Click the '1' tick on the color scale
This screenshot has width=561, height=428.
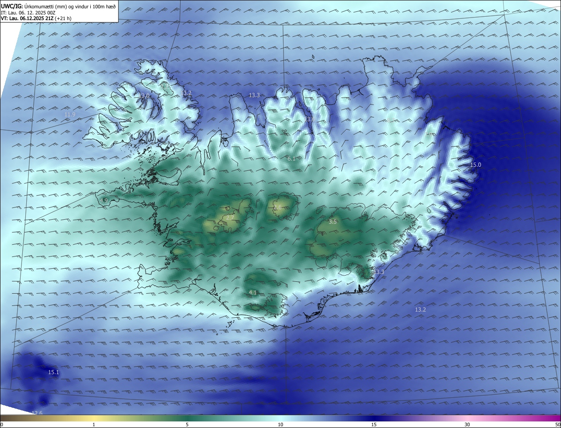[94, 424]
